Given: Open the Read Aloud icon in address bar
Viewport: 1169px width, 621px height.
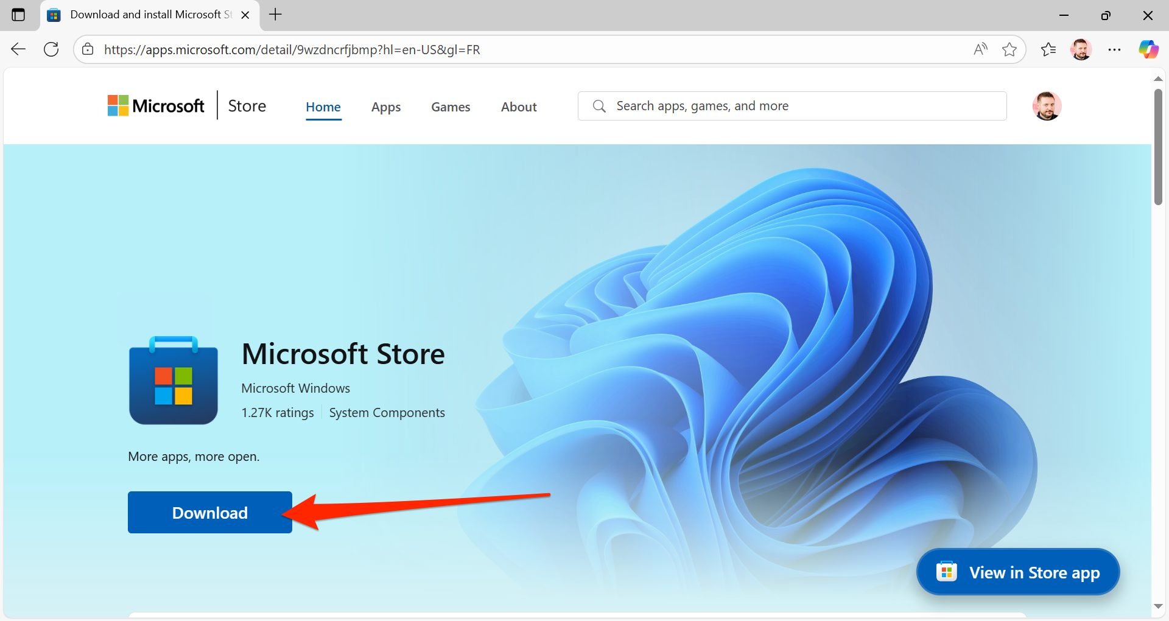Looking at the screenshot, I should (x=980, y=49).
